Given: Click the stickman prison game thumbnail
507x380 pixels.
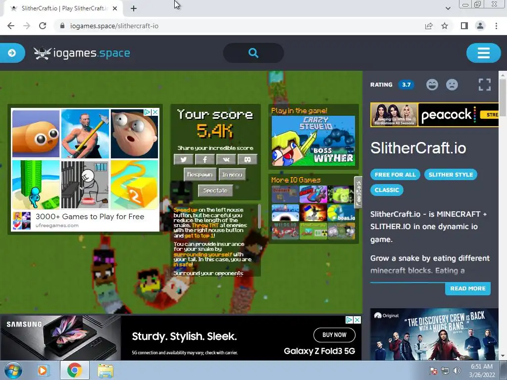Looking at the screenshot, I should coord(85,185).
